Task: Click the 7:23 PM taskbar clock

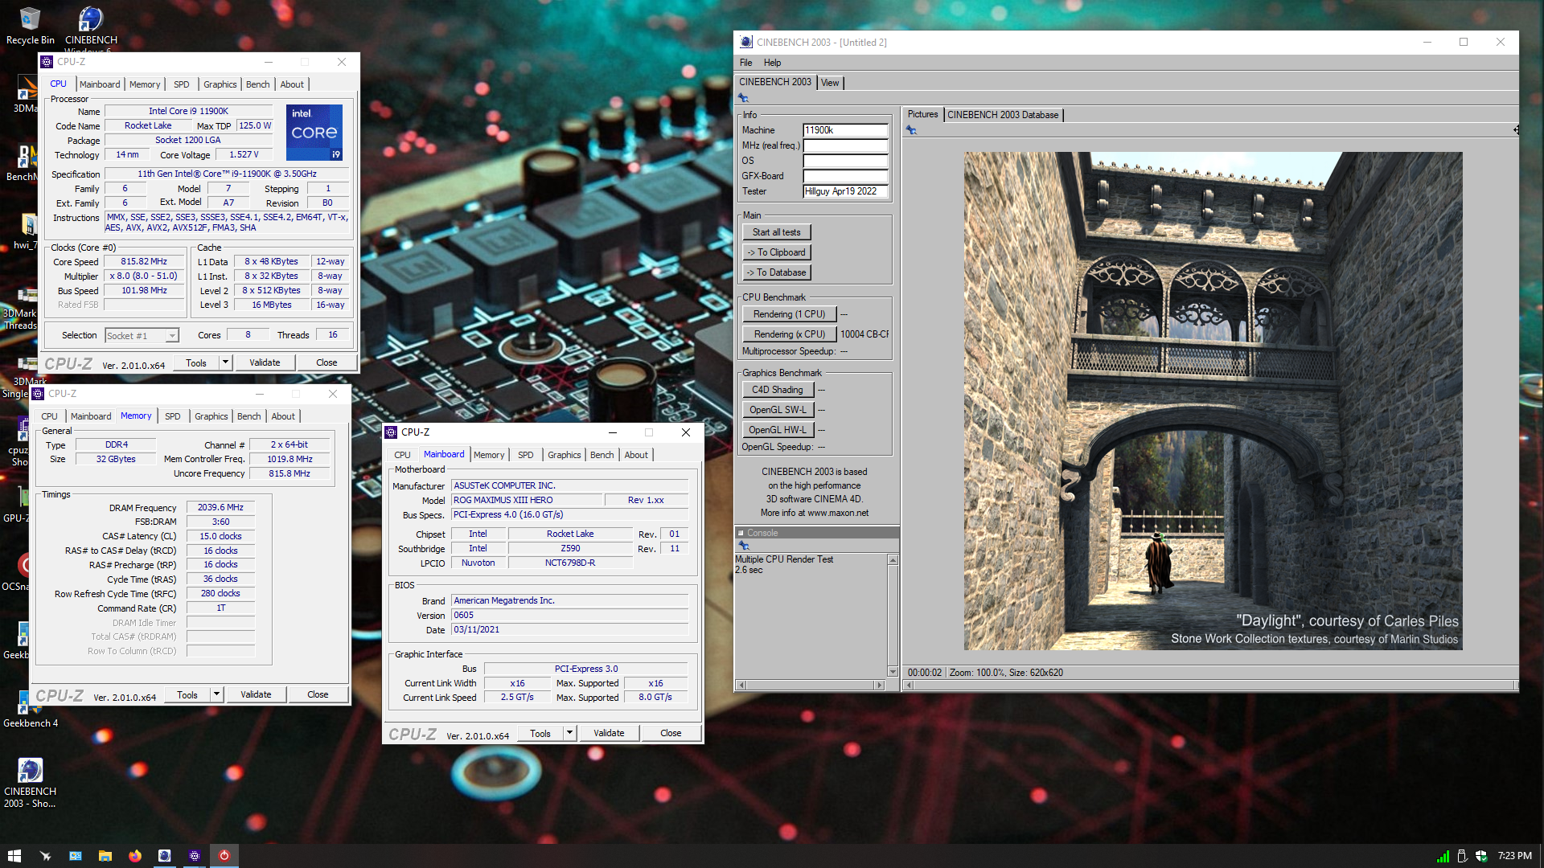Action: tap(1515, 856)
